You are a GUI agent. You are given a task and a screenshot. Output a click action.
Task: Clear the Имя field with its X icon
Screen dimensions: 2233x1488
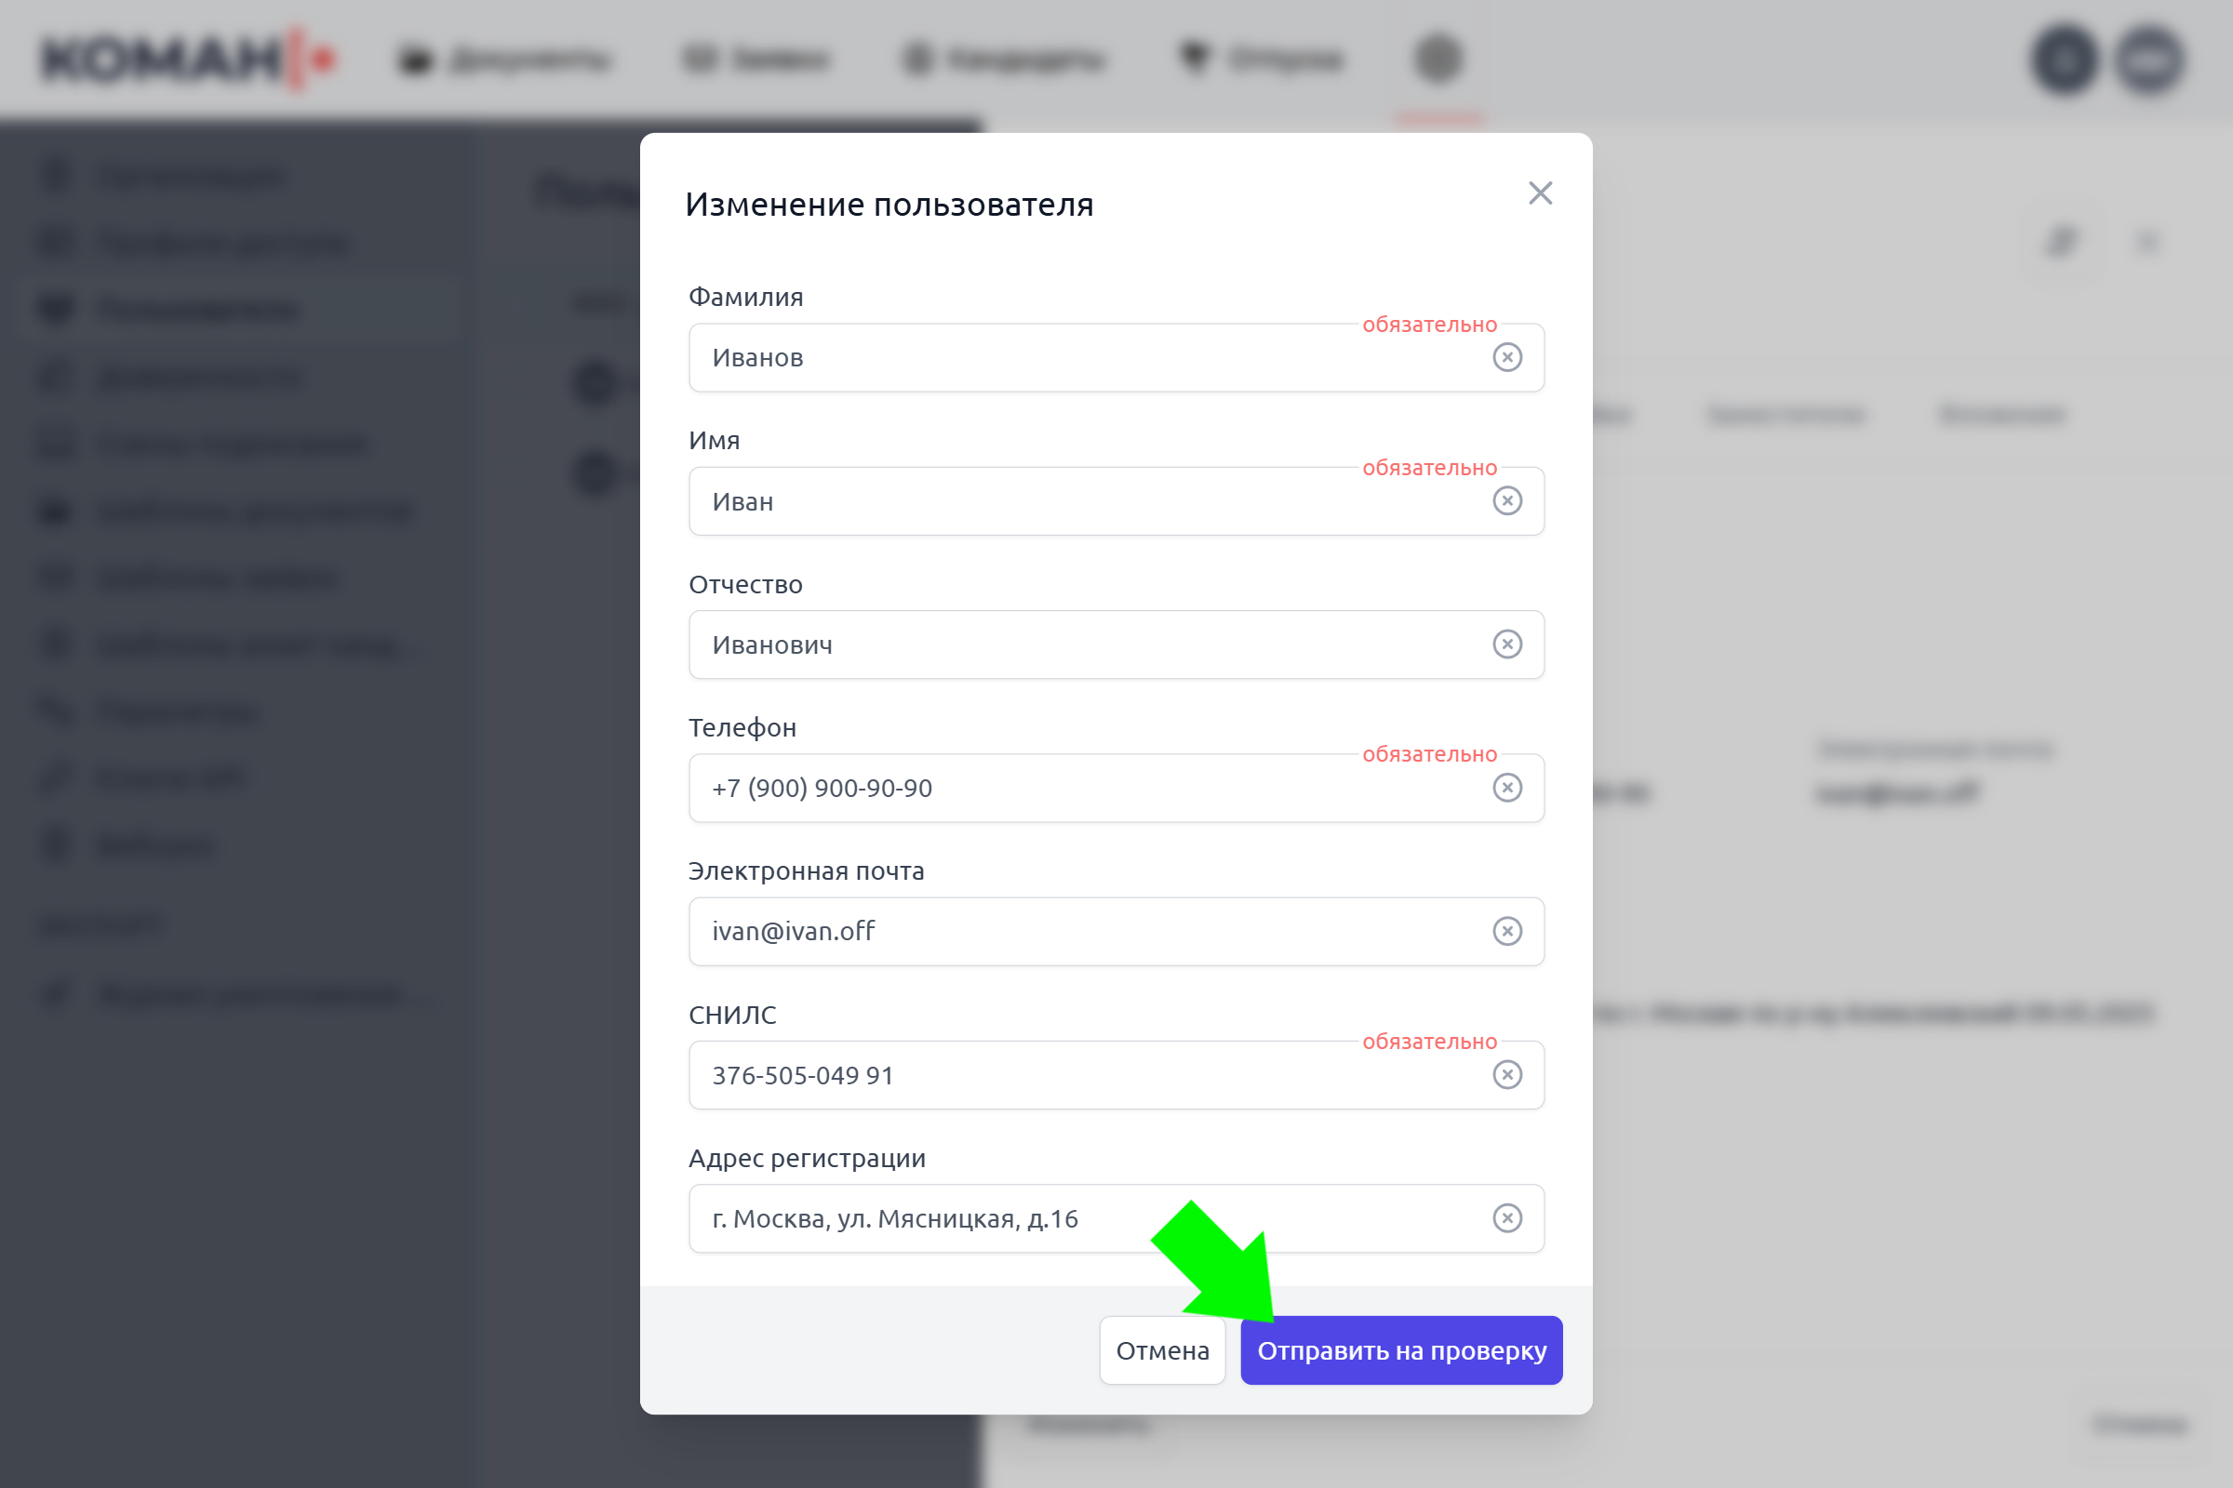coord(1506,501)
